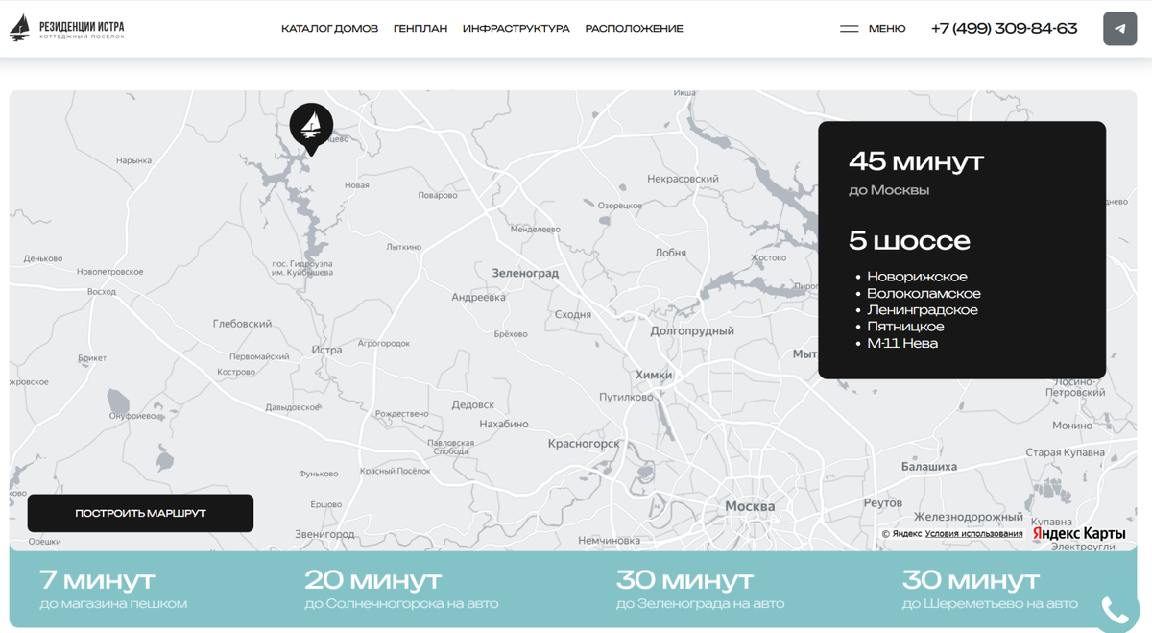Go to Расположение section
The width and height of the screenshot is (1152, 633).
(x=635, y=29)
